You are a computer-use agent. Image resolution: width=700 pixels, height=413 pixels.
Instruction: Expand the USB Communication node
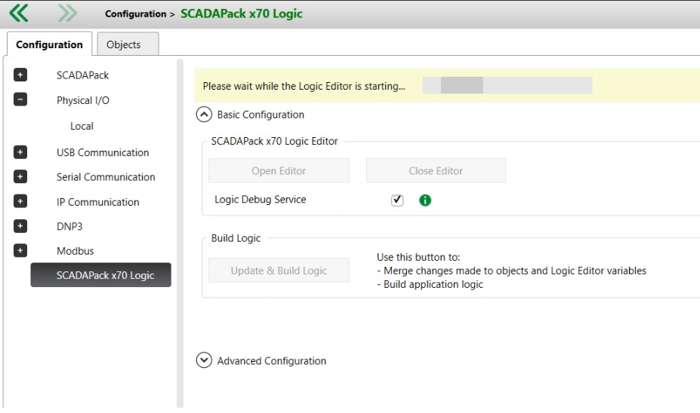coord(20,152)
